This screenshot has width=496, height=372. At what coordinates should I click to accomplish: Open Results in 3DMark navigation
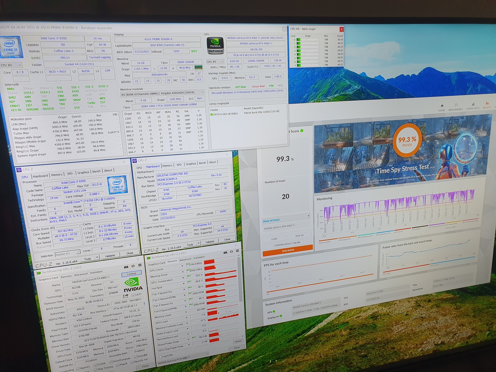tap(487, 105)
